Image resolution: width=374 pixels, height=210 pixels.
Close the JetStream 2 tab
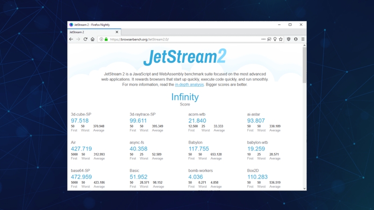click(117, 32)
